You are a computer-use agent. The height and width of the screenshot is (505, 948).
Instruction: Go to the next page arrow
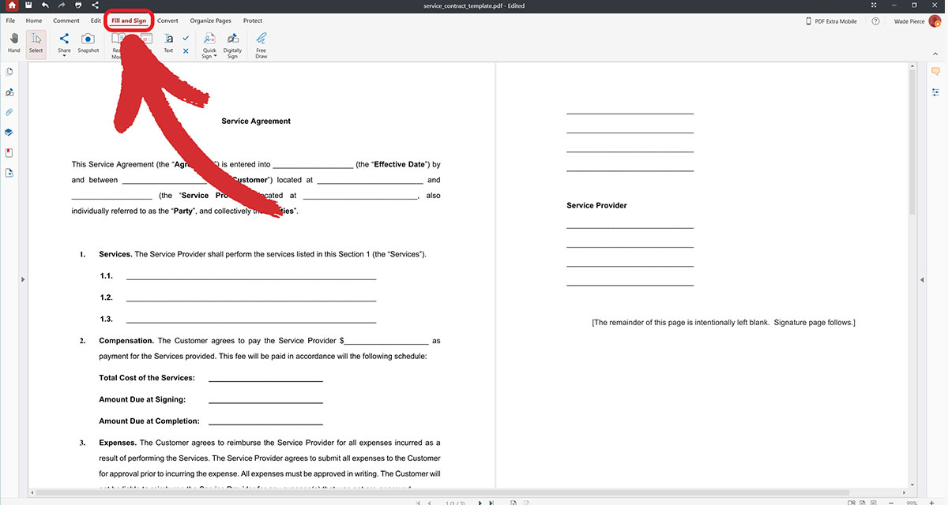[480, 501]
